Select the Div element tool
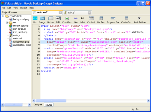Viewport: 151px width, 112px height. click(35, 20)
